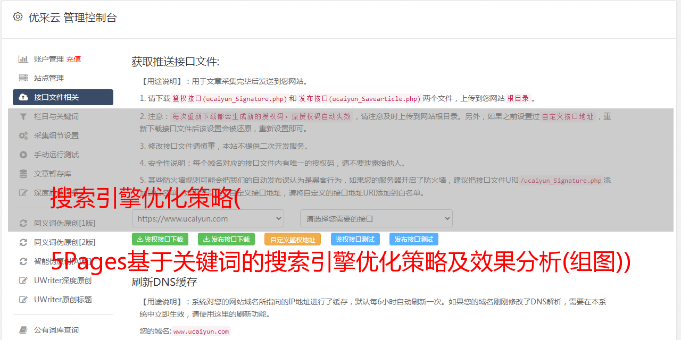Image resolution: width=681 pixels, height=340 pixels.
Task: Click the /ucaiyun_Signature.php URI text
Action: point(561,180)
